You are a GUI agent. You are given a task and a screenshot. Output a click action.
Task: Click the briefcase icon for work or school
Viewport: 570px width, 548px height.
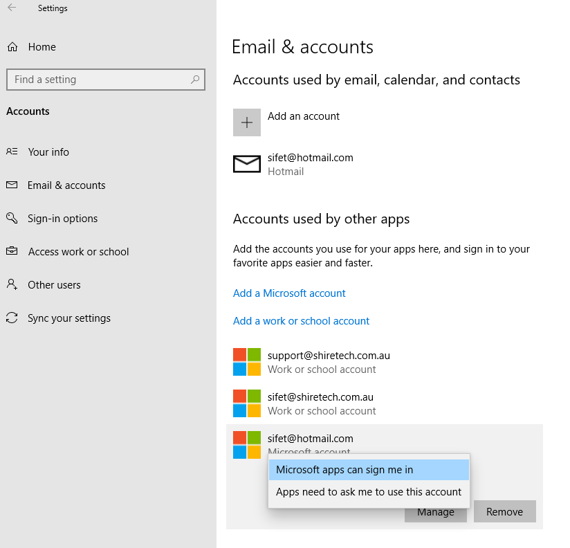(x=12, y=251)
